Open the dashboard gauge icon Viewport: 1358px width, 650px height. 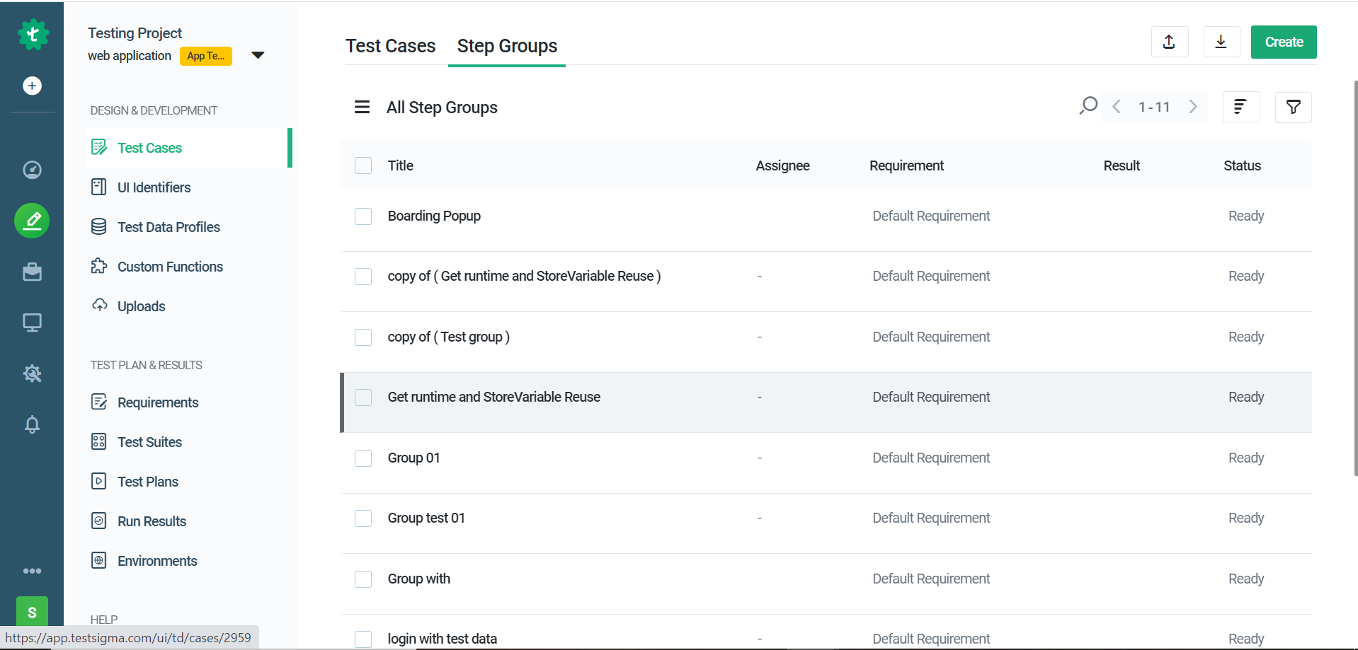point(32,170)
